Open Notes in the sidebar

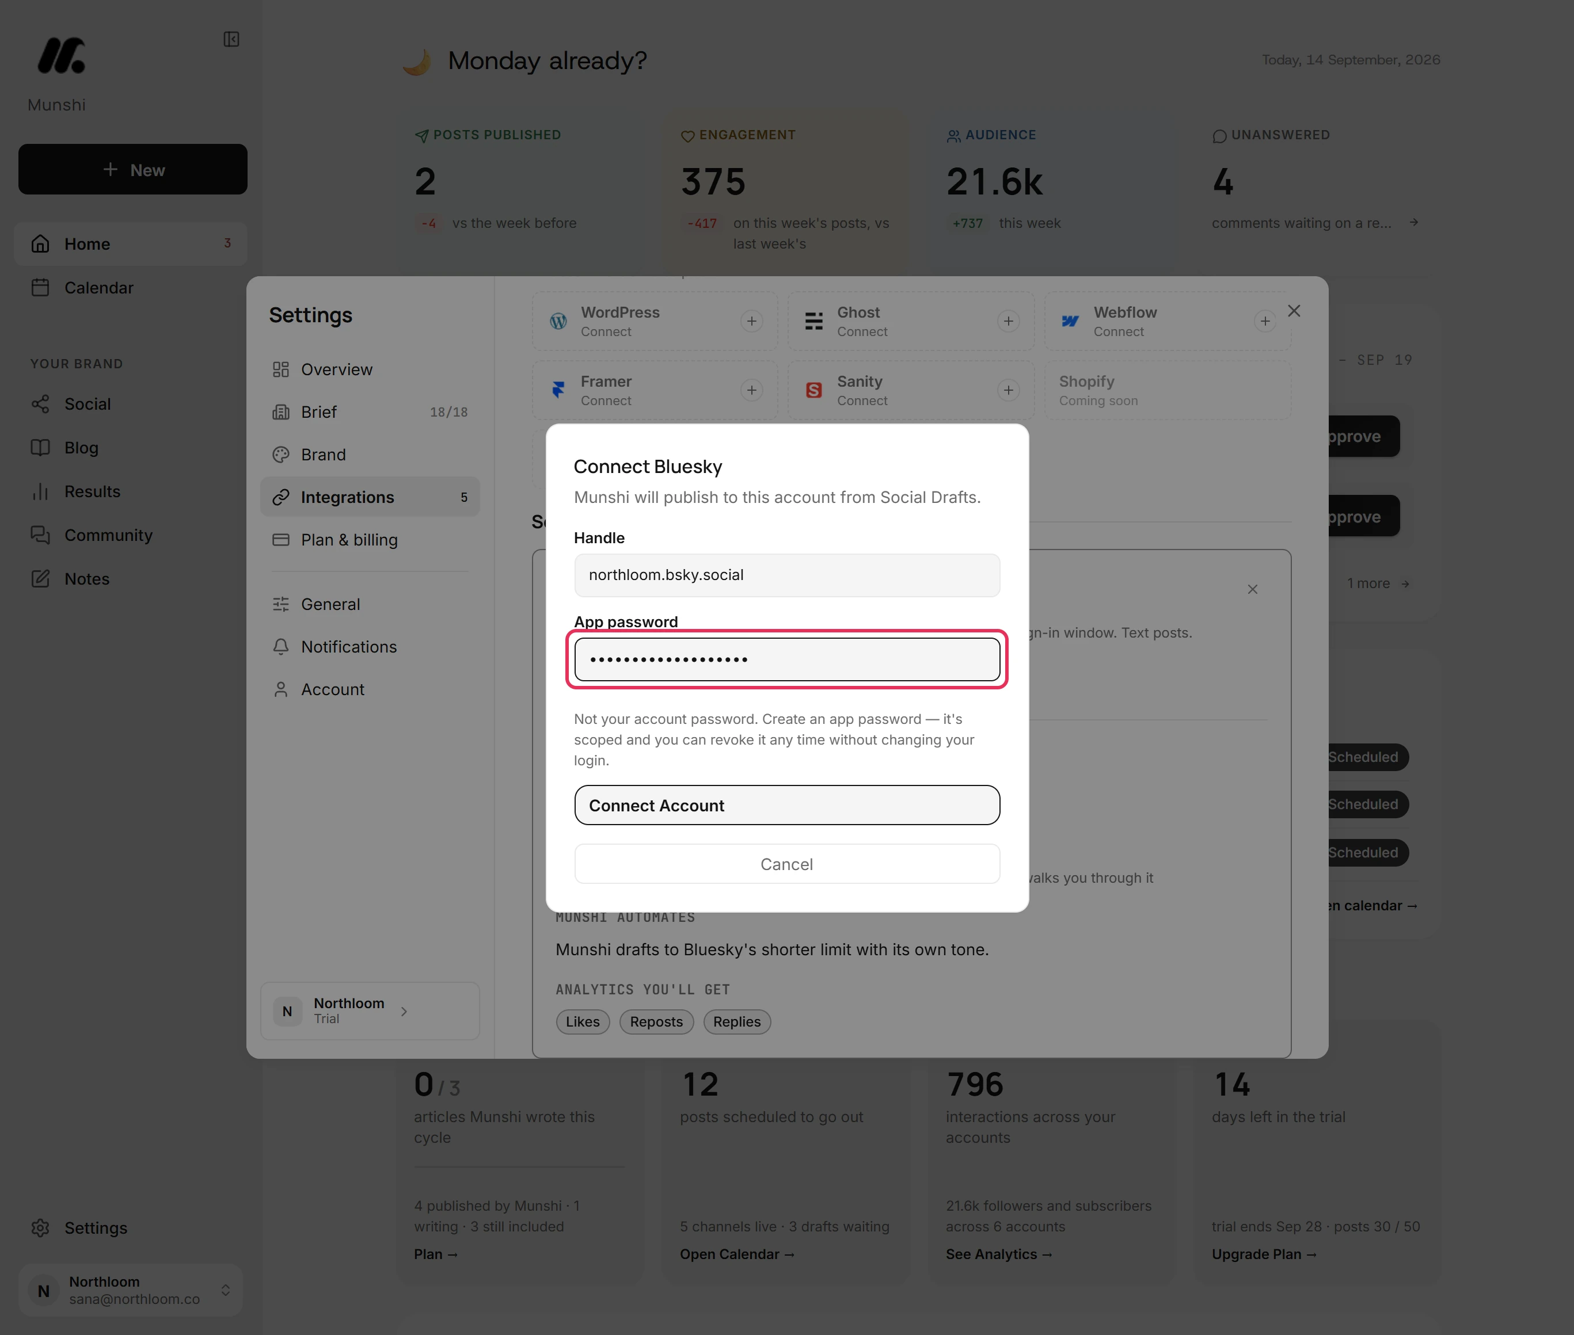(130, 579)
